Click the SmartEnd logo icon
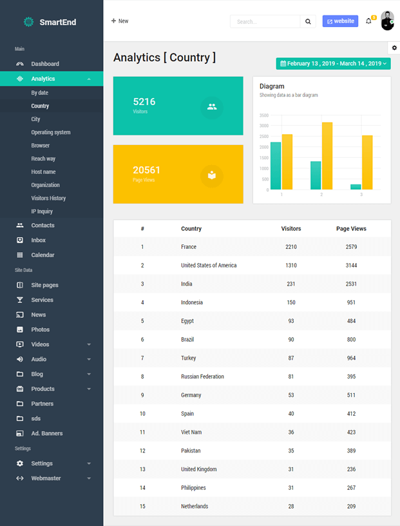Screen dimensions: 400x526 click(28, 22)
